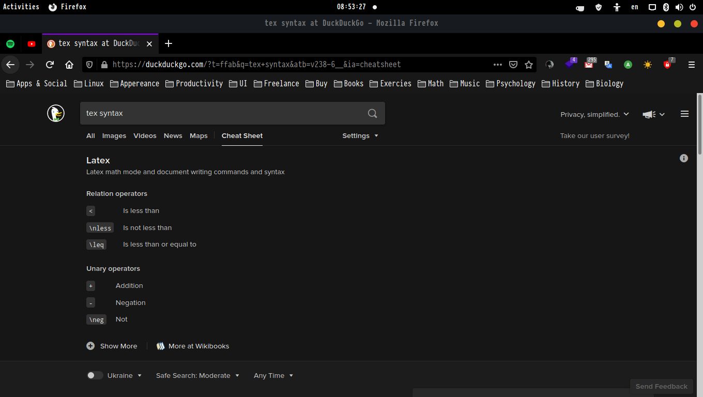Open the YouTube pinned tab
The height and width of the screenshot is (397, 703).
point(32,44)
